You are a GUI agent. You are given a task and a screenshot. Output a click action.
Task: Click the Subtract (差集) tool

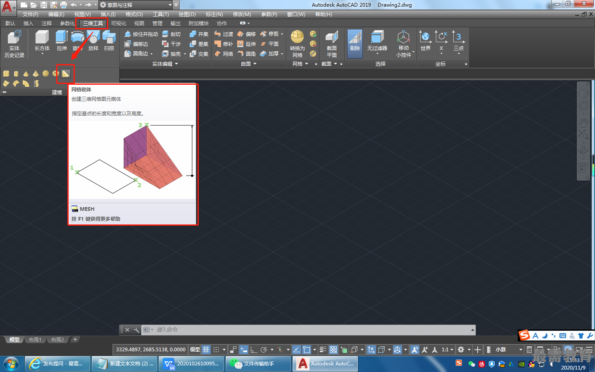coord(199,44)
